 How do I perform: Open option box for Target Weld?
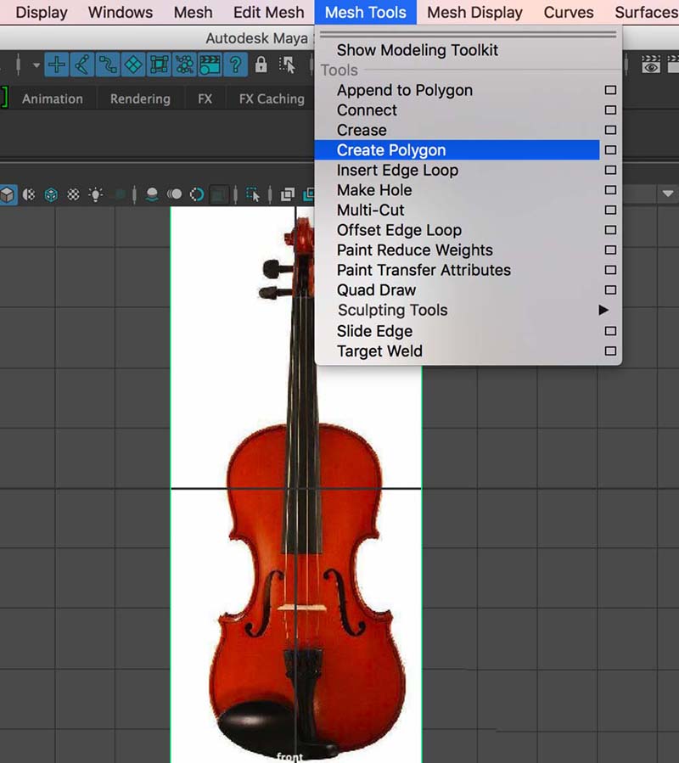tap(609, 351)
